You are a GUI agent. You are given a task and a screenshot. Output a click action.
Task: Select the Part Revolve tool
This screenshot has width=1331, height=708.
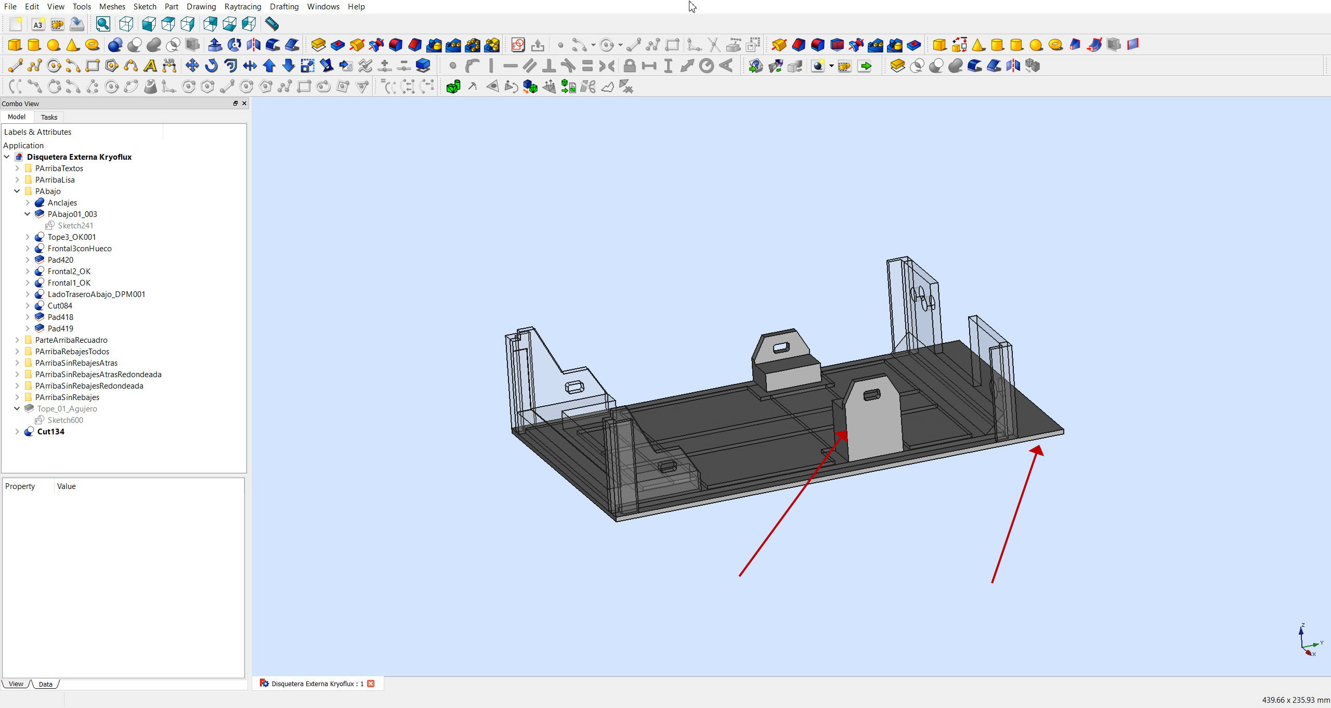click(234, 45)
